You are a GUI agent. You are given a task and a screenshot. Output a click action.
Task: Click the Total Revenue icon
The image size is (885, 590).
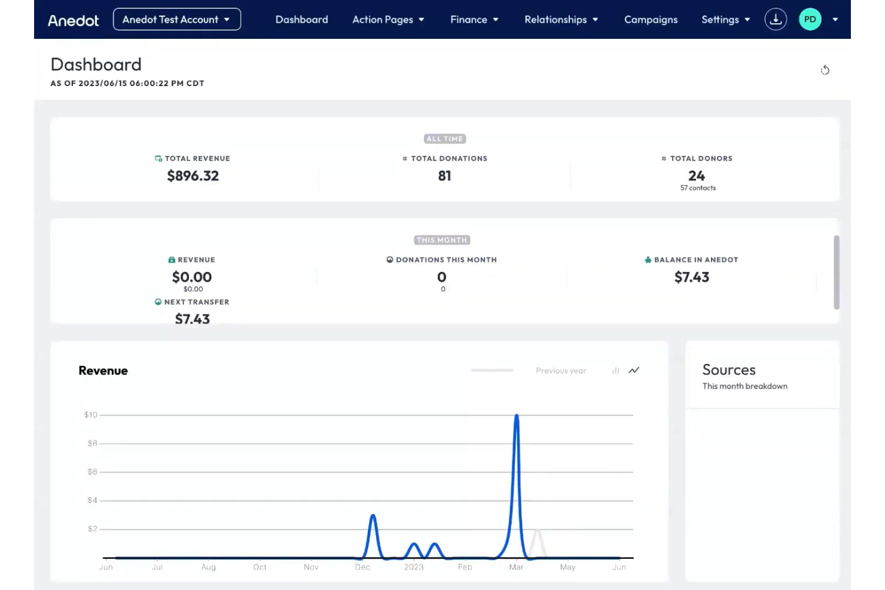click(158, 158)
